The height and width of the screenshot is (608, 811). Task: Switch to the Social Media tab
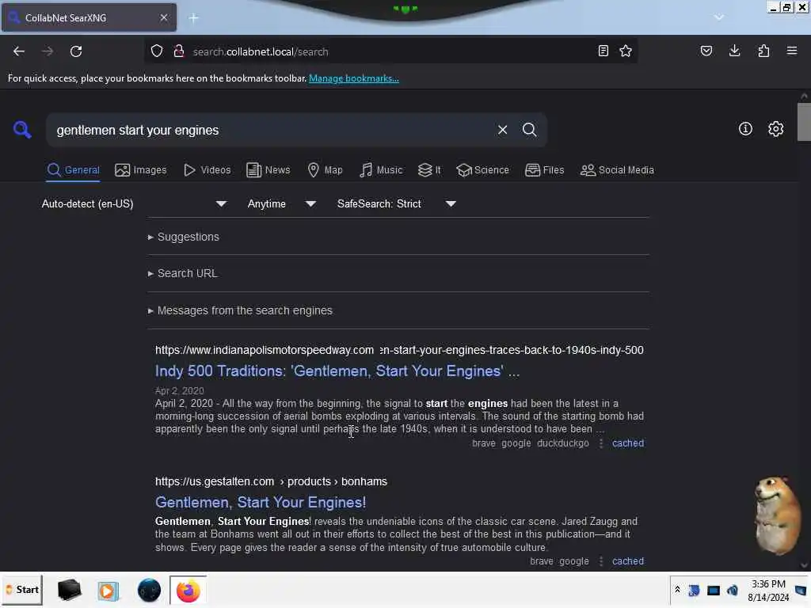617,170
